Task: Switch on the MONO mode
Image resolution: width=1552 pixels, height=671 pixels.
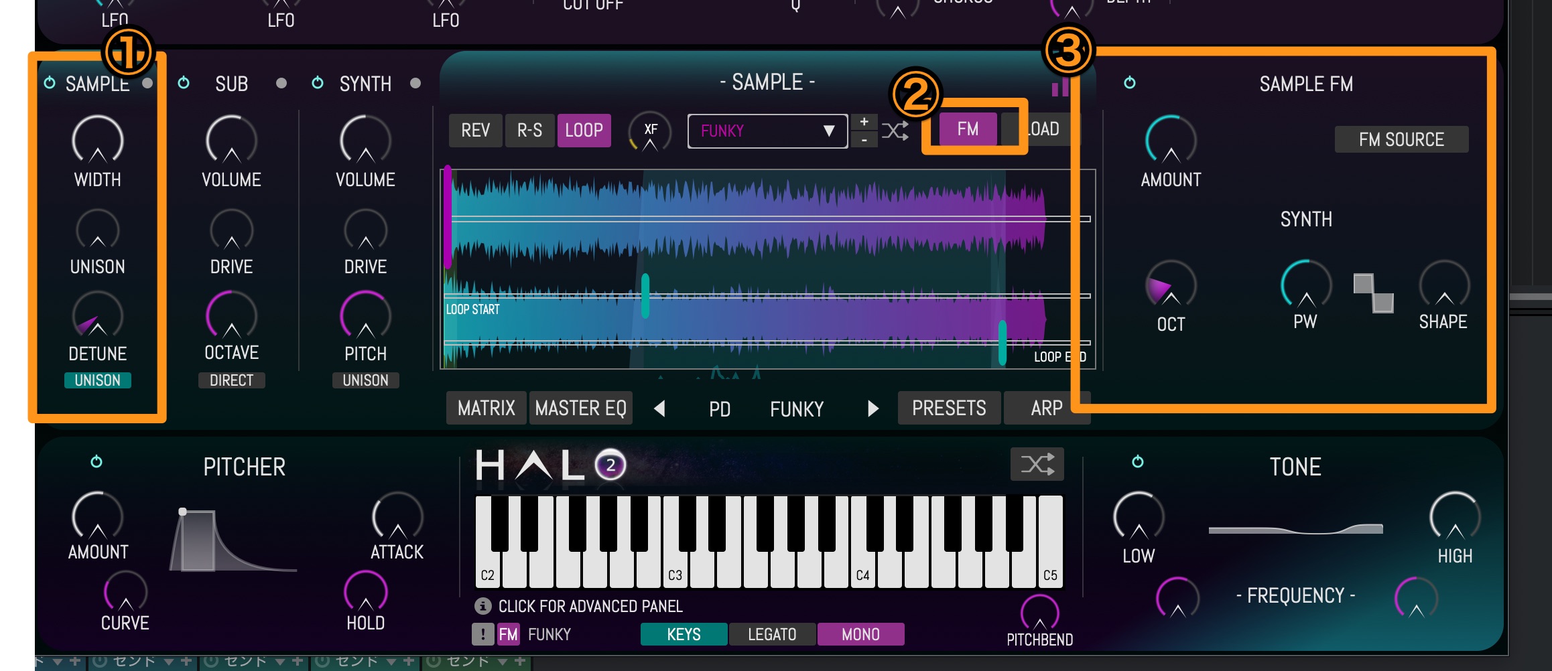Action: [x=860, y=634]
